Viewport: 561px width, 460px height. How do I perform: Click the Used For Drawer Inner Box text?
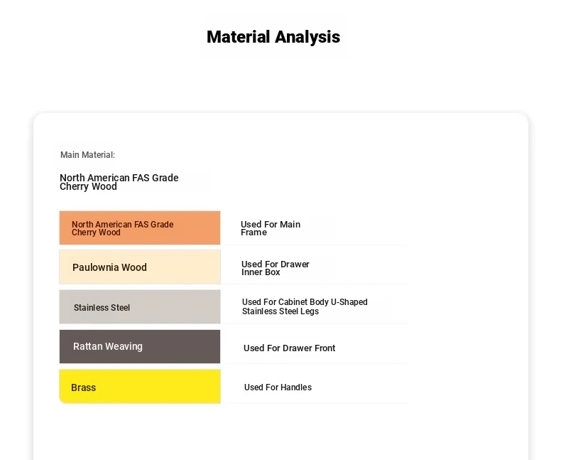(275, 268)
